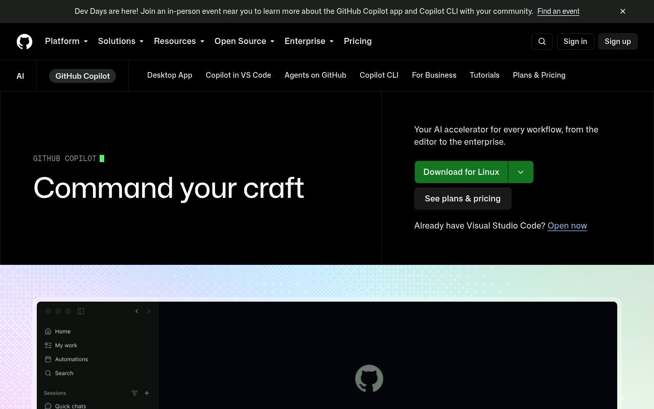The height and width of the screenshot is (409, 654).
Task: Open download options chevron dropdown
Action: point(521,172)
